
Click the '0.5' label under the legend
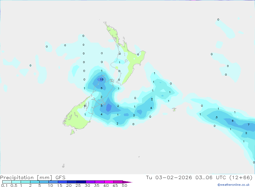14,185
